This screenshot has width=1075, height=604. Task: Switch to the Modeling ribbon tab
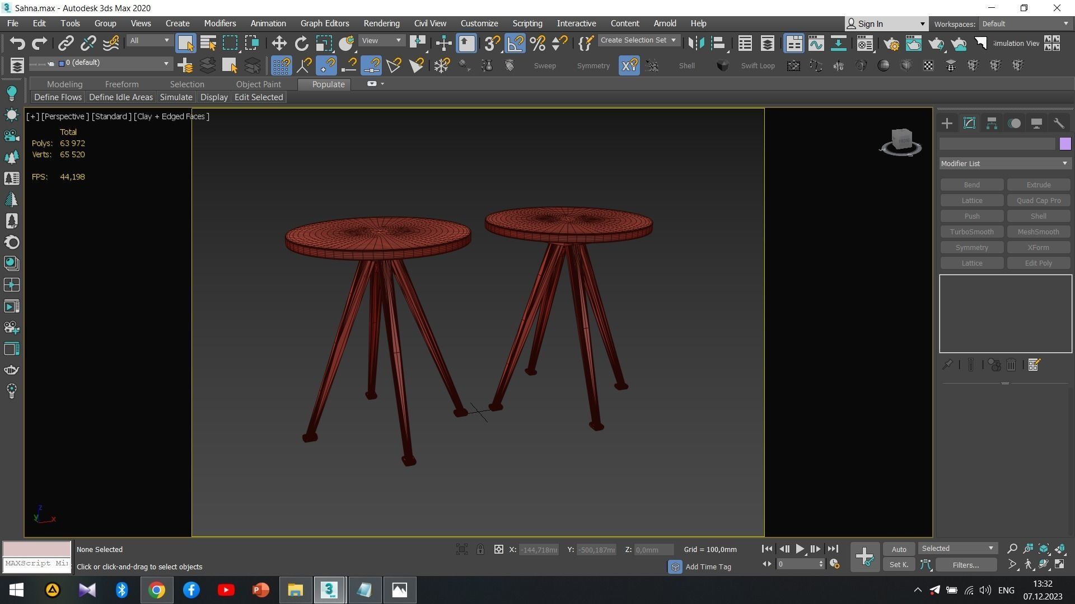64,84
